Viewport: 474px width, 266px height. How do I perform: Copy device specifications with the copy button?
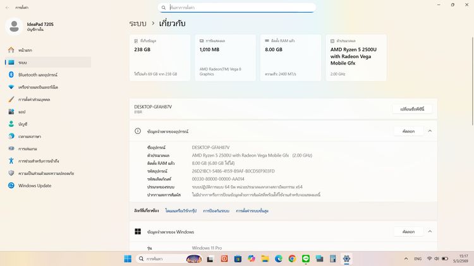[x=408, y=131]
